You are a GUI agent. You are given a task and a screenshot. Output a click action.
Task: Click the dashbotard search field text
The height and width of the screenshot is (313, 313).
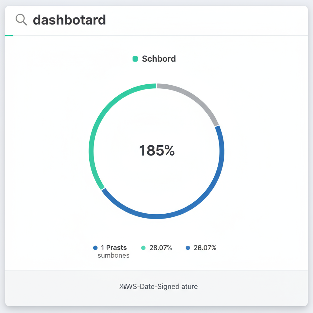(x=69, y=20)
